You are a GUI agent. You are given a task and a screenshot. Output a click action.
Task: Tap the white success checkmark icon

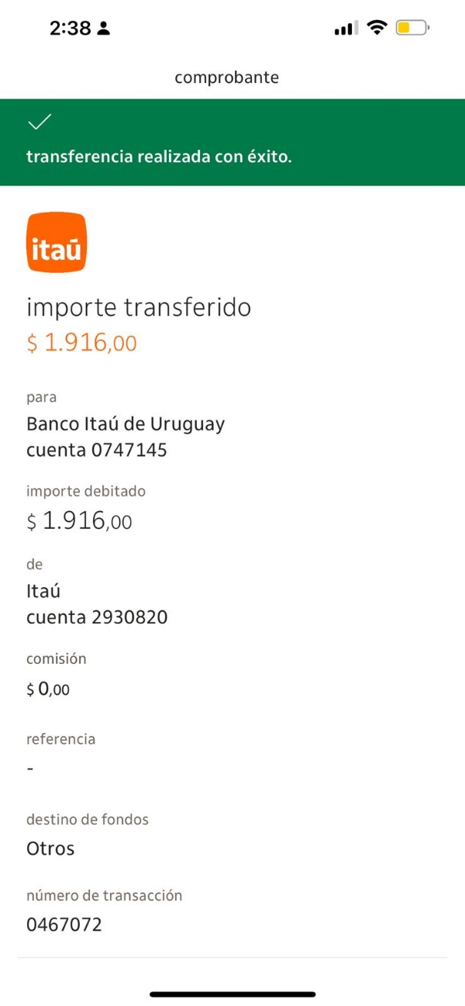click(40, 123)
